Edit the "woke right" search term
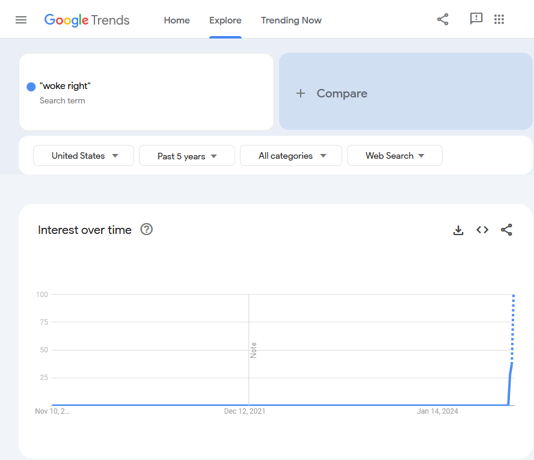 click(x=65, y=86)
